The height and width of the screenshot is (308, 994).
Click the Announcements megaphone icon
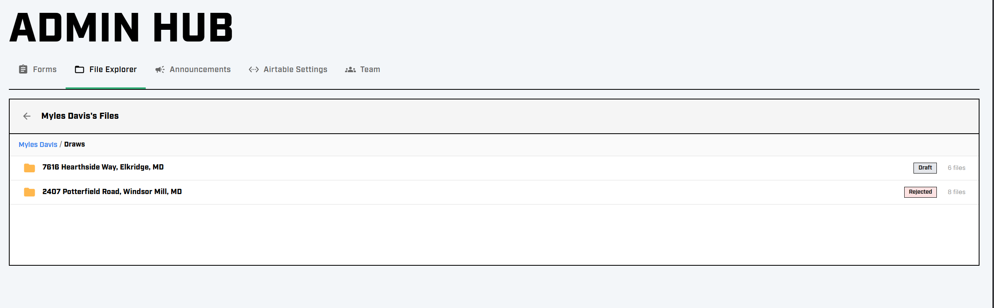(x=160, y=70)
